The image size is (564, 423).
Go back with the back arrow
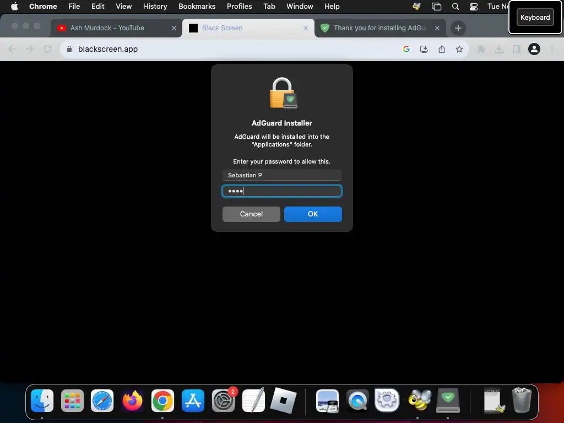12,49
